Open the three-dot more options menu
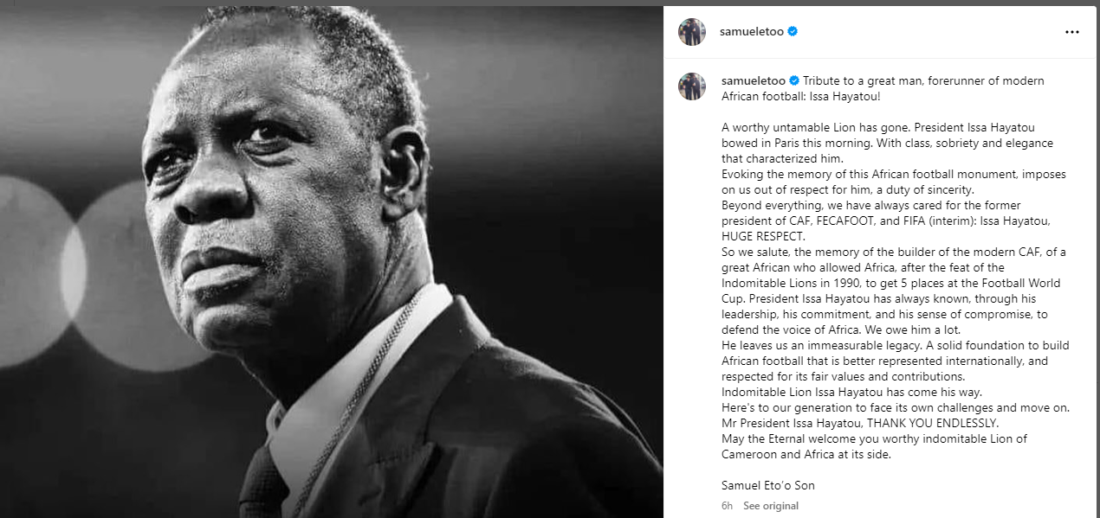Viewport: 1100px width, 518px height. coord(1071,32)
